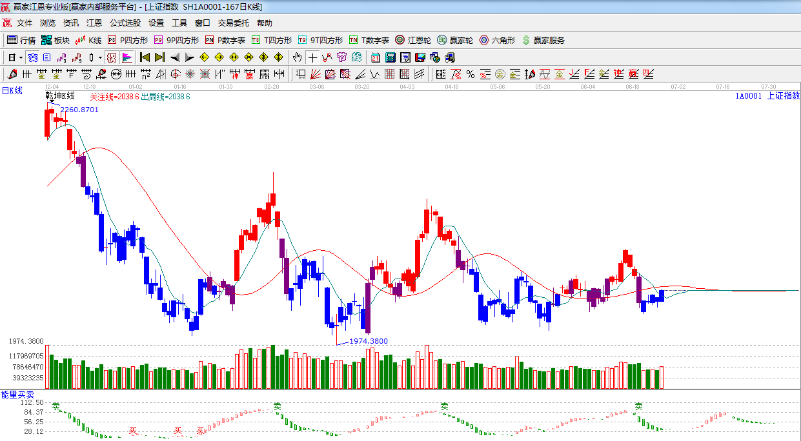Click the 赢家服务 service button
Viewport: 801px width, 441px height.
click(x=543, y=40)
